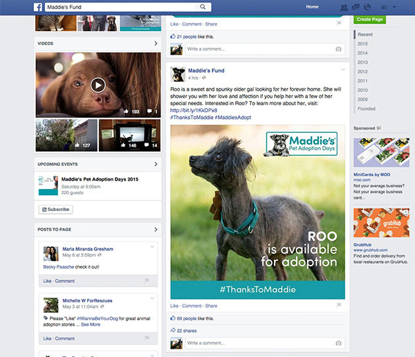Jump to Recent in timeline

365,35
